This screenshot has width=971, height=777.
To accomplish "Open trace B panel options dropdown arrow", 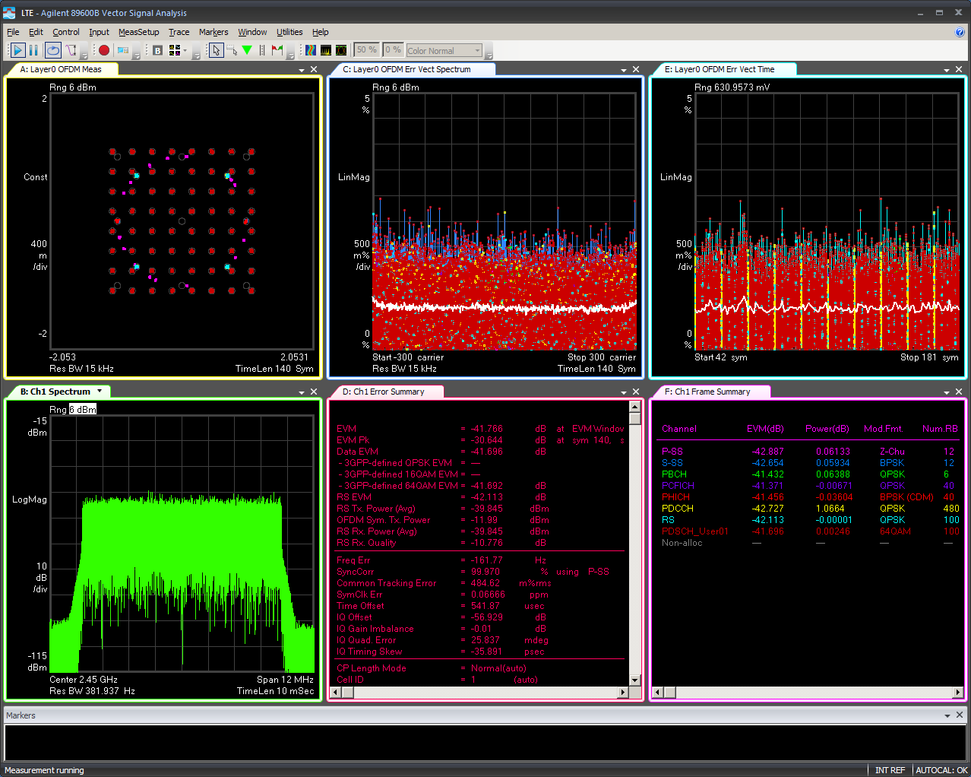I will pos(302,392).
